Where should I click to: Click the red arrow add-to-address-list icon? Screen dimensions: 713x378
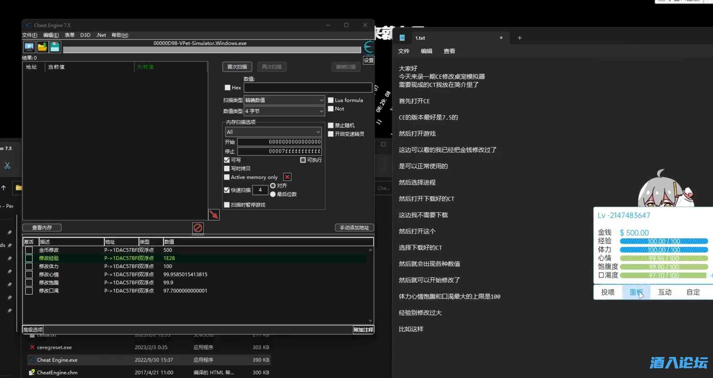pyautogui.click(x=213, y=215)
